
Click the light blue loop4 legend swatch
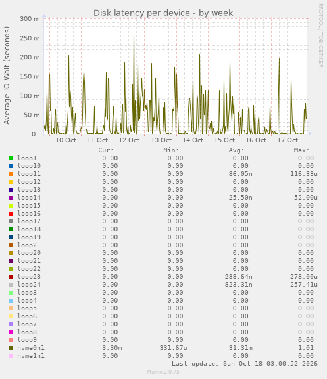click(11, 301)
